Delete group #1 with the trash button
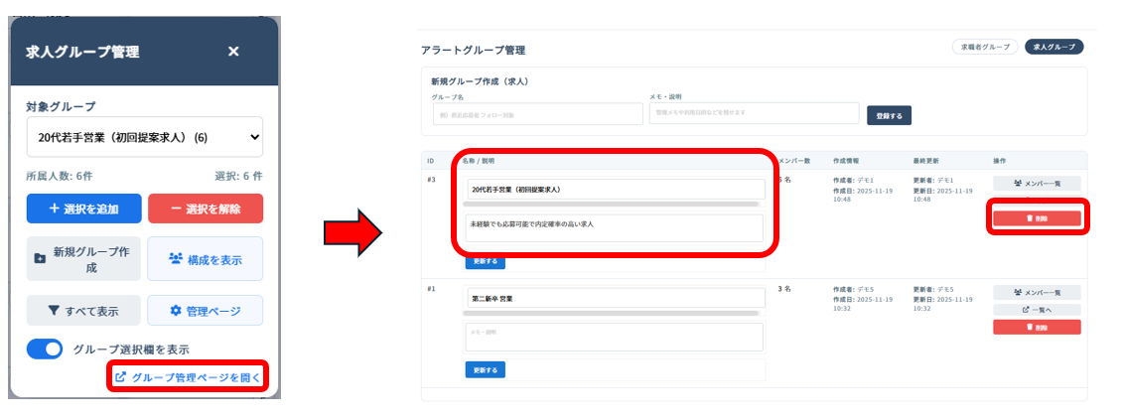 pyautogui.click(x=1037, y=327)
